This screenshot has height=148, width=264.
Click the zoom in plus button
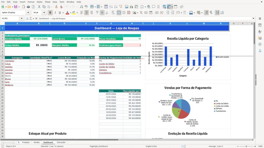255,146
